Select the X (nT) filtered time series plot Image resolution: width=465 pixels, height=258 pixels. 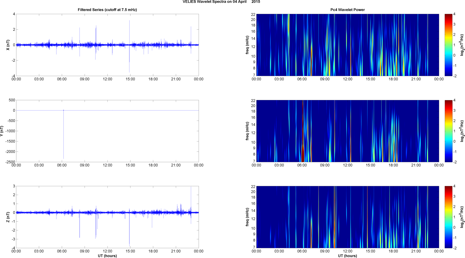click(x=107, y=45)
